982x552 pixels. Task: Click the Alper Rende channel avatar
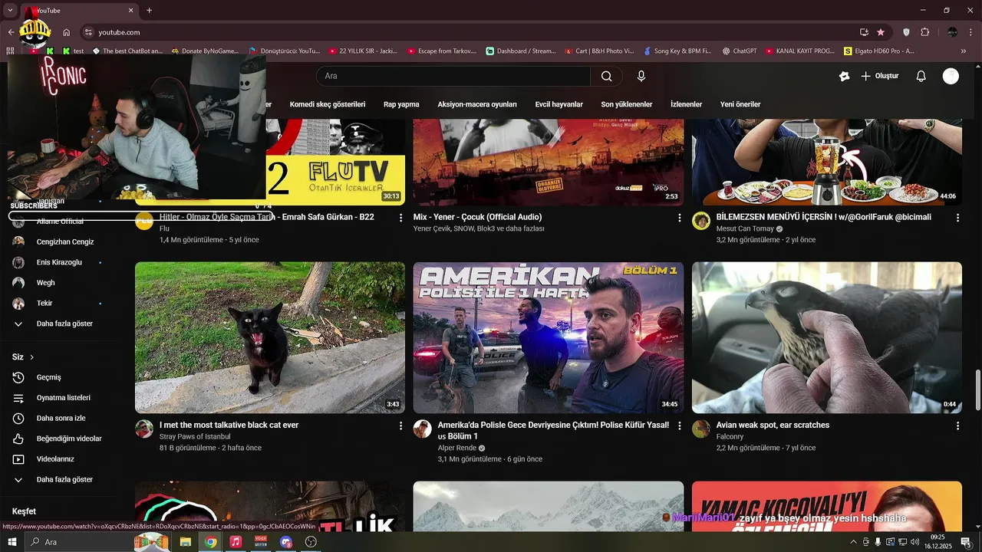coord(423,429)
